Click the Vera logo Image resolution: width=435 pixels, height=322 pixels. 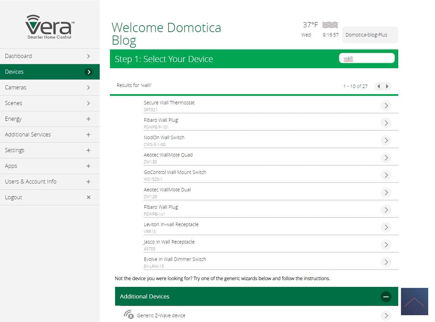pyautogui.click(x=50, y=27)
